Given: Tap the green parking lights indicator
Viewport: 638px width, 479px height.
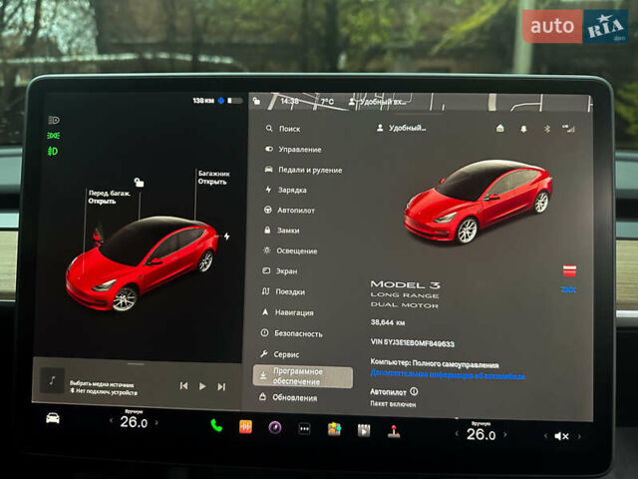Looking at the screenshot, I should point(53,136).
